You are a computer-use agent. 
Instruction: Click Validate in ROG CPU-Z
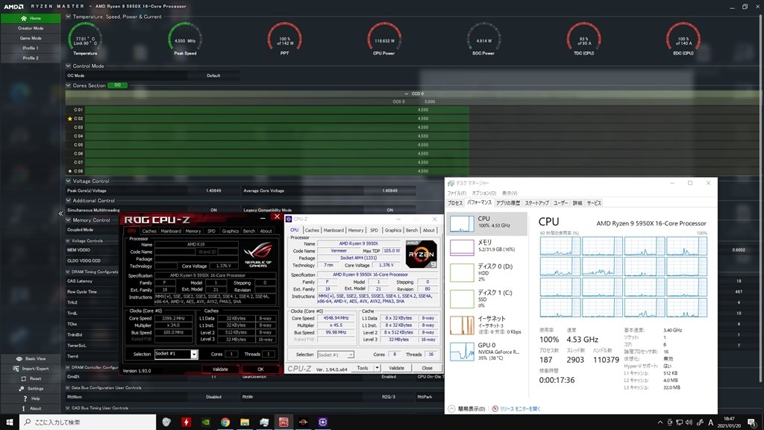tap(220, 369)
